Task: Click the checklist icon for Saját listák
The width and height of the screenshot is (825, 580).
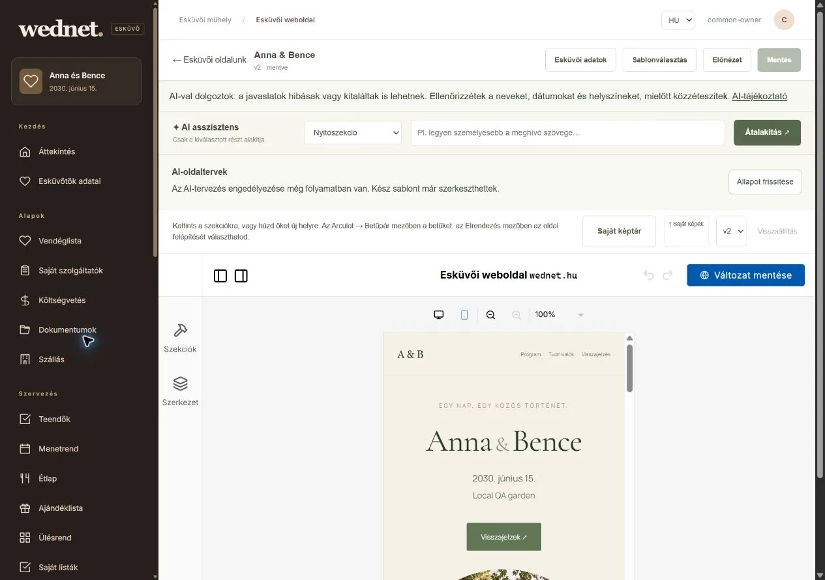Action: pos(25,568)
